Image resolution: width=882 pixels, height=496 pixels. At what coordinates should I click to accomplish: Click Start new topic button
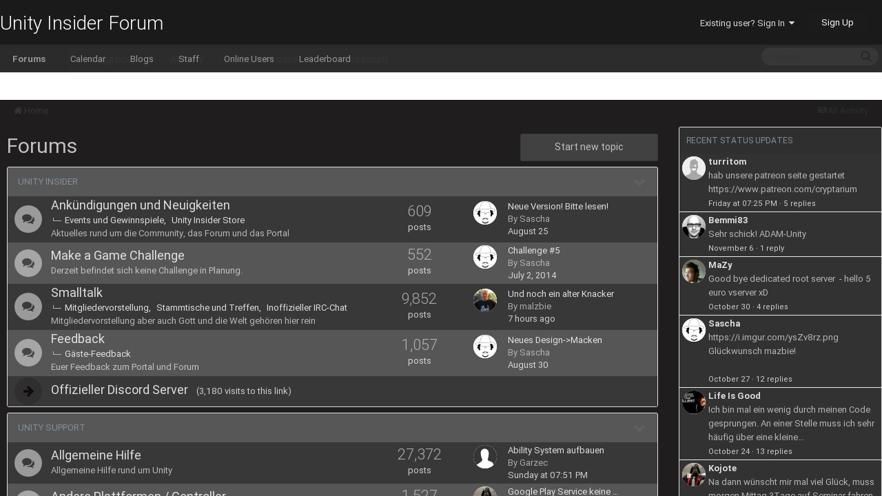click(x=589, y=147)
